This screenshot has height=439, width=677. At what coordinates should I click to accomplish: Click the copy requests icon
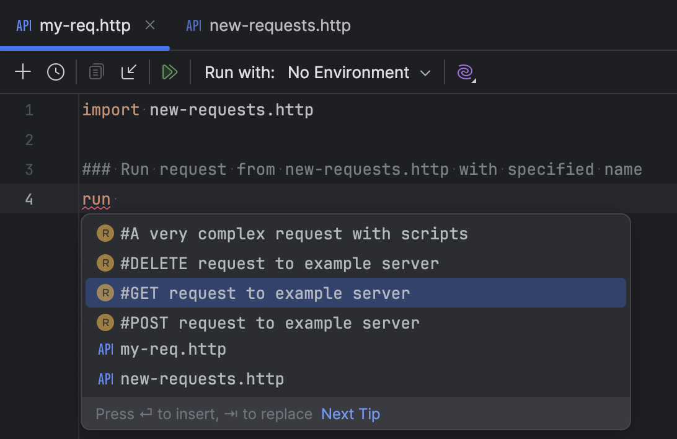click(96, 71)
